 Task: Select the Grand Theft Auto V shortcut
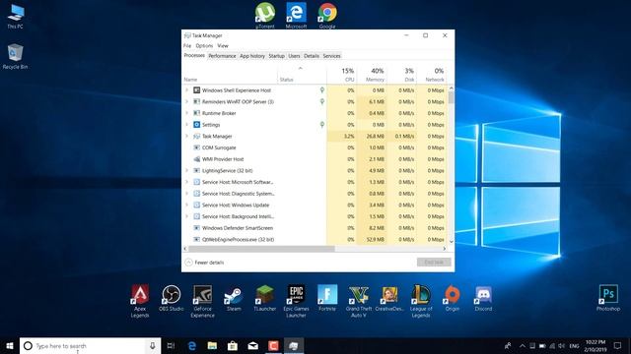click(x=359, y=301)
